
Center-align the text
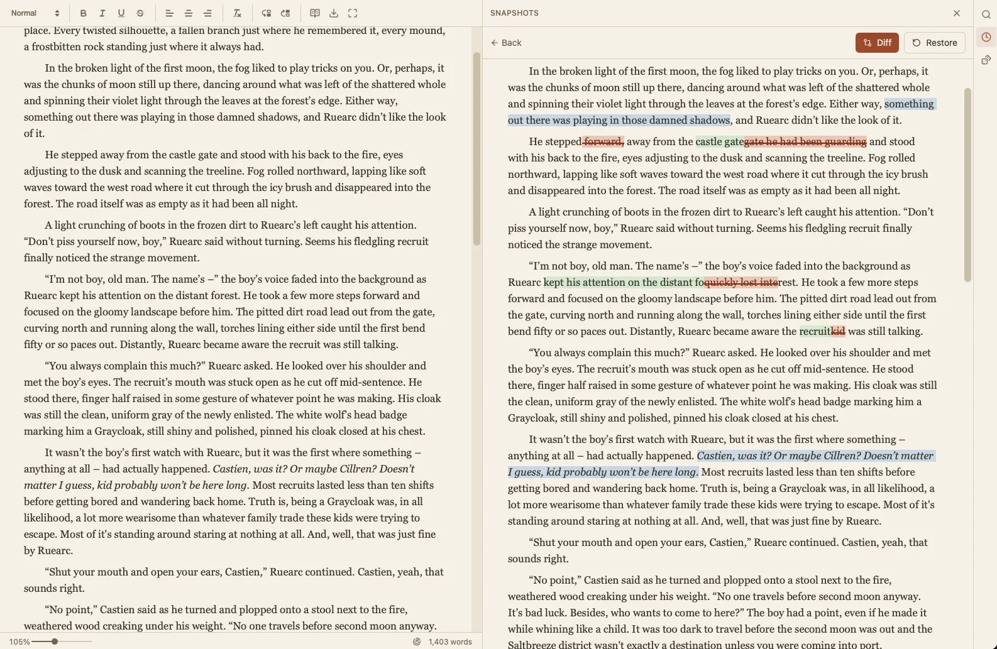189,13
